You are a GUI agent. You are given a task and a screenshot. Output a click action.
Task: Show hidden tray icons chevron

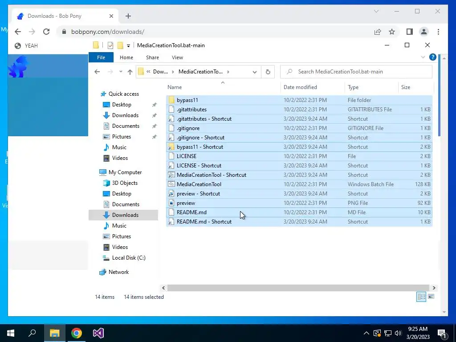click(366, 333)
